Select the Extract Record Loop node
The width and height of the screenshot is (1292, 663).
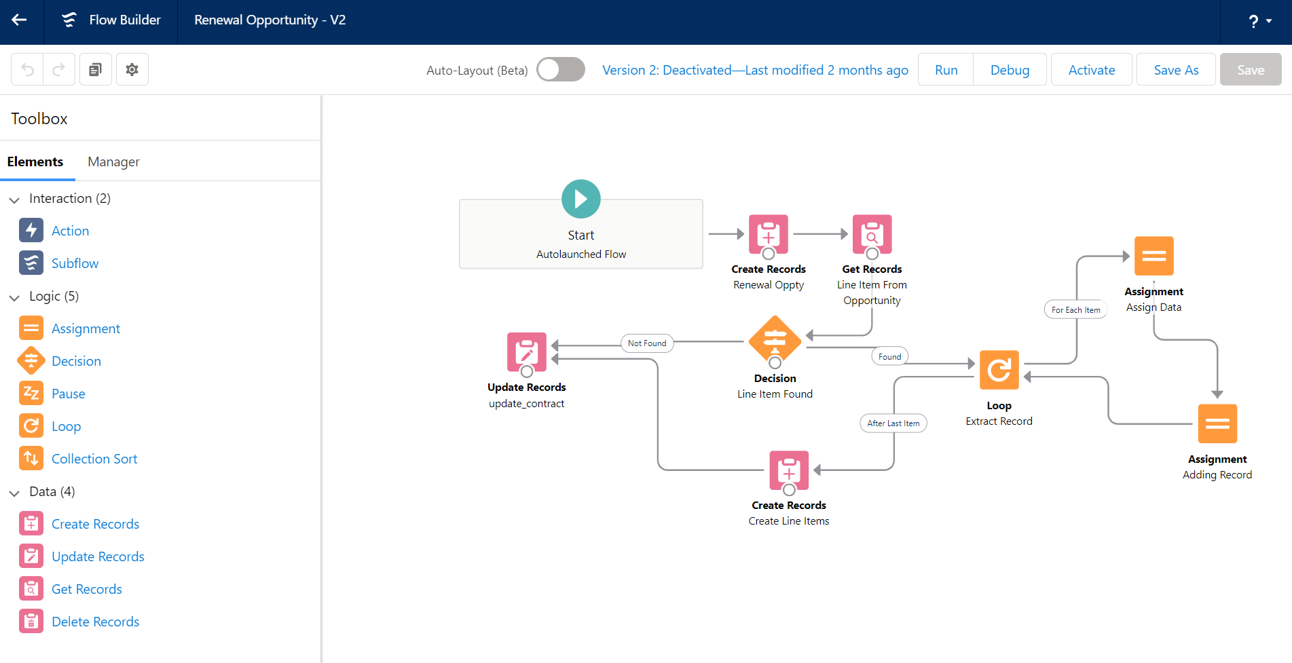tap(999, 370)
